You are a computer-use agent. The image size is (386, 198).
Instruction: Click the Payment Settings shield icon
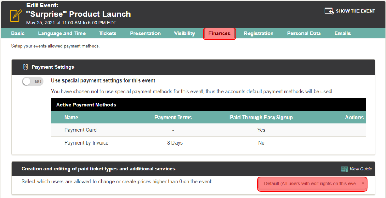point(25,67)
